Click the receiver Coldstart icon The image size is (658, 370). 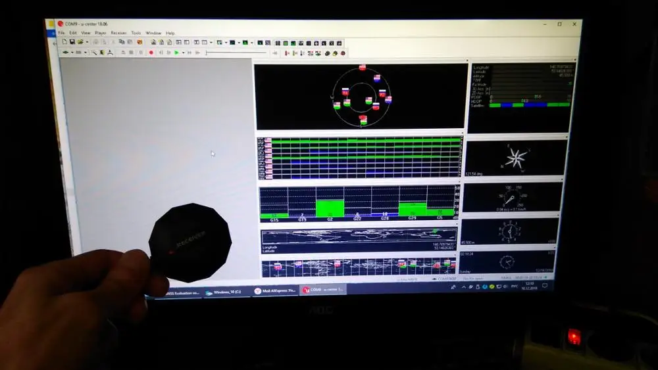pyautogui.click(x=302, y=53)
